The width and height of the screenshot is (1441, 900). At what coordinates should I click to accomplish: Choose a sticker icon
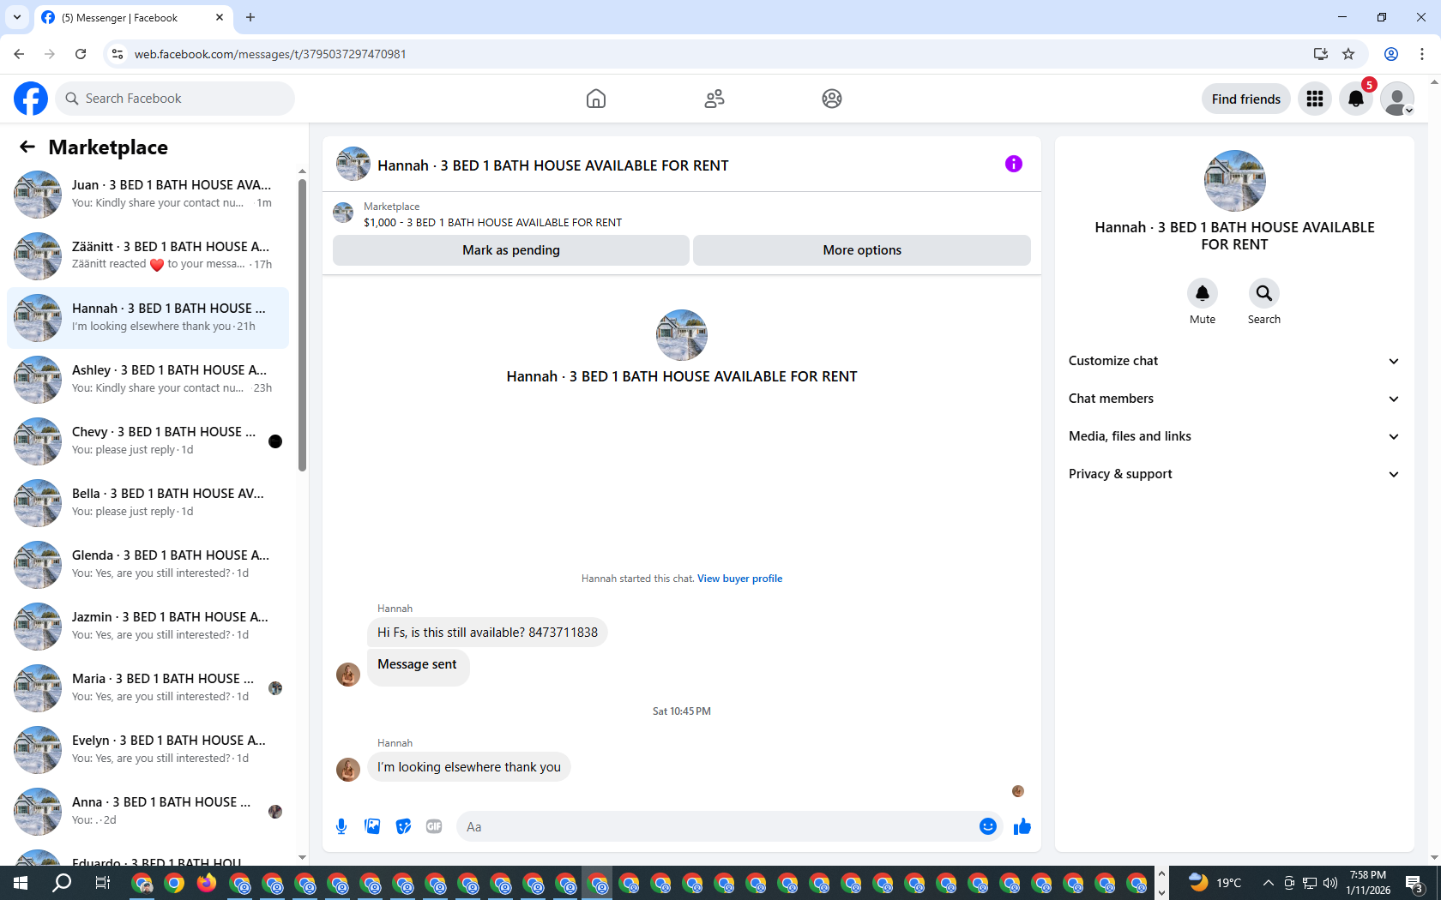click(x=403, y=826)
